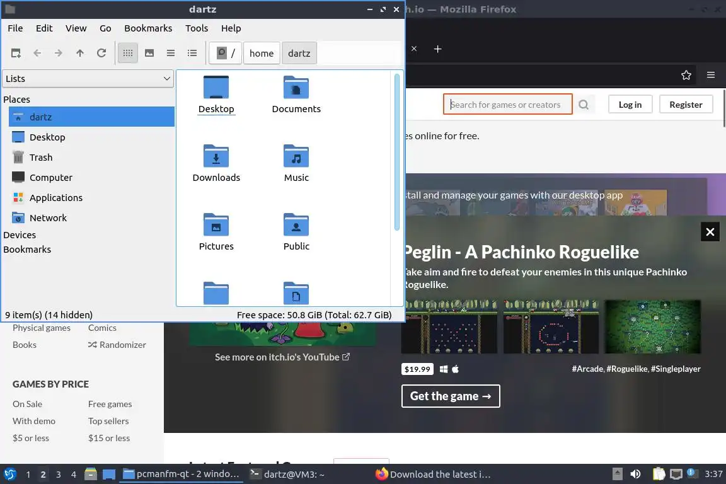Image resolution: width=726 pixels, height=484 pixels.
Task: Click the itch.io search magnifier button
Action: tap(584, 105)
